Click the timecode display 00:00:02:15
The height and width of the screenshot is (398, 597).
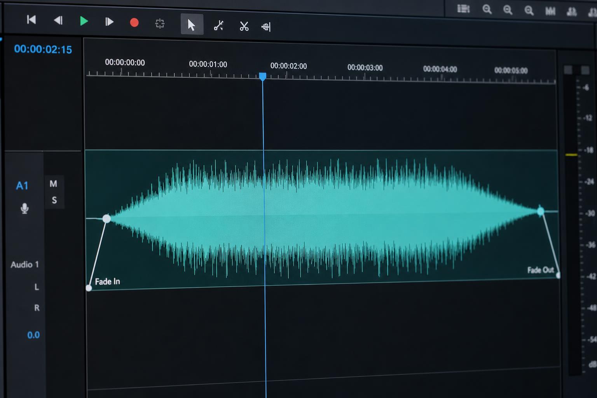click(43, 49)
